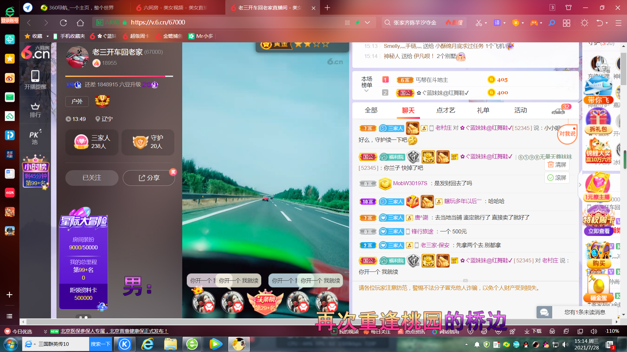Show hidden system tray icons arrow
This screenshot has height=352, width=627.
[466, 345]
